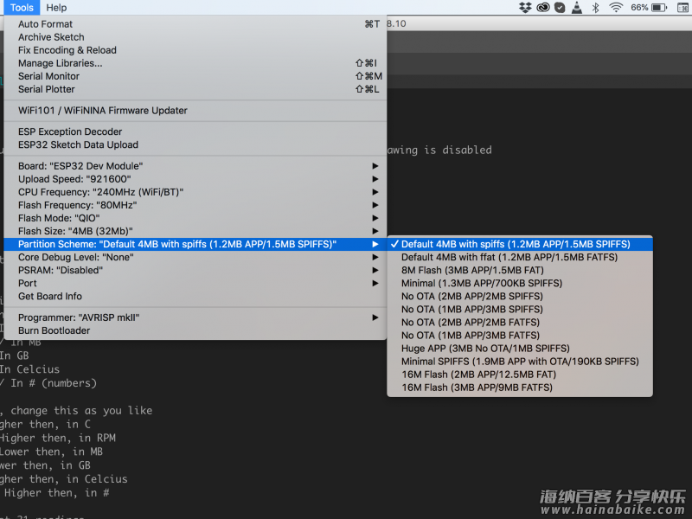This screenshot has height=519, width=692.
Task: Expand the Partition Scheme submenu
Action: point(195,244)
